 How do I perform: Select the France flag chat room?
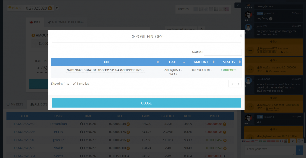(x=281, y=141)
